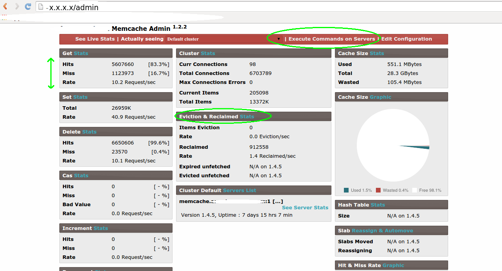Click See Server Stats link
Screen dimensions: 502x271
(x=305, y=207)
